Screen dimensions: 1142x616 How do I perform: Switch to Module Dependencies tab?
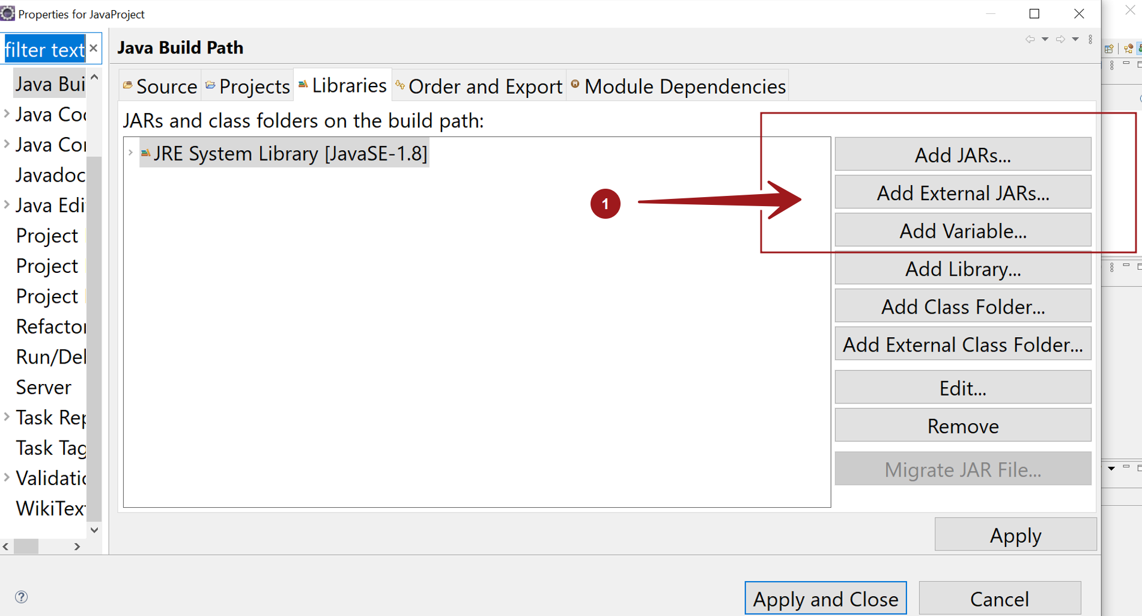pyautogui.click(x=678, y=87)
